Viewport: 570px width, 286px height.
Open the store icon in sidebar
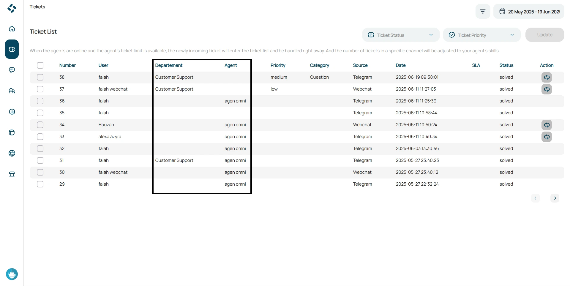coord(12,174)
